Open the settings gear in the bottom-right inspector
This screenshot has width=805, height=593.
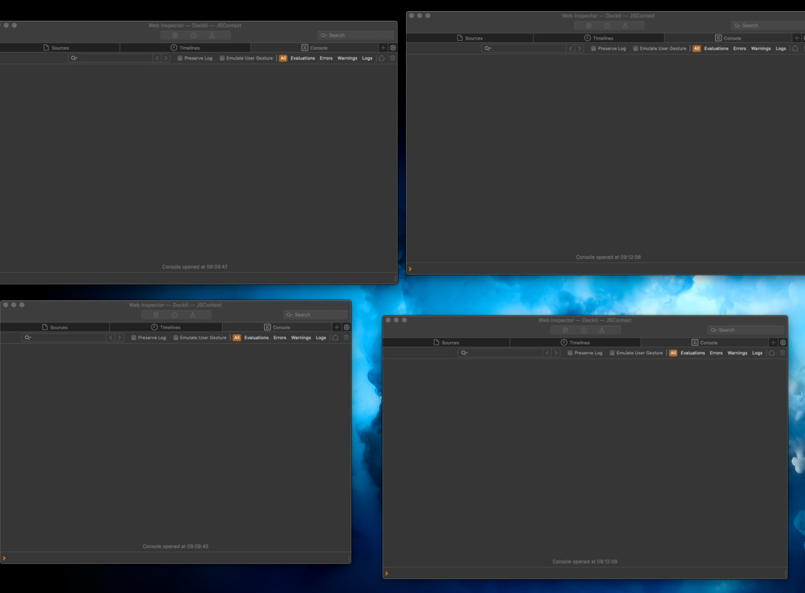pos(782,342)
